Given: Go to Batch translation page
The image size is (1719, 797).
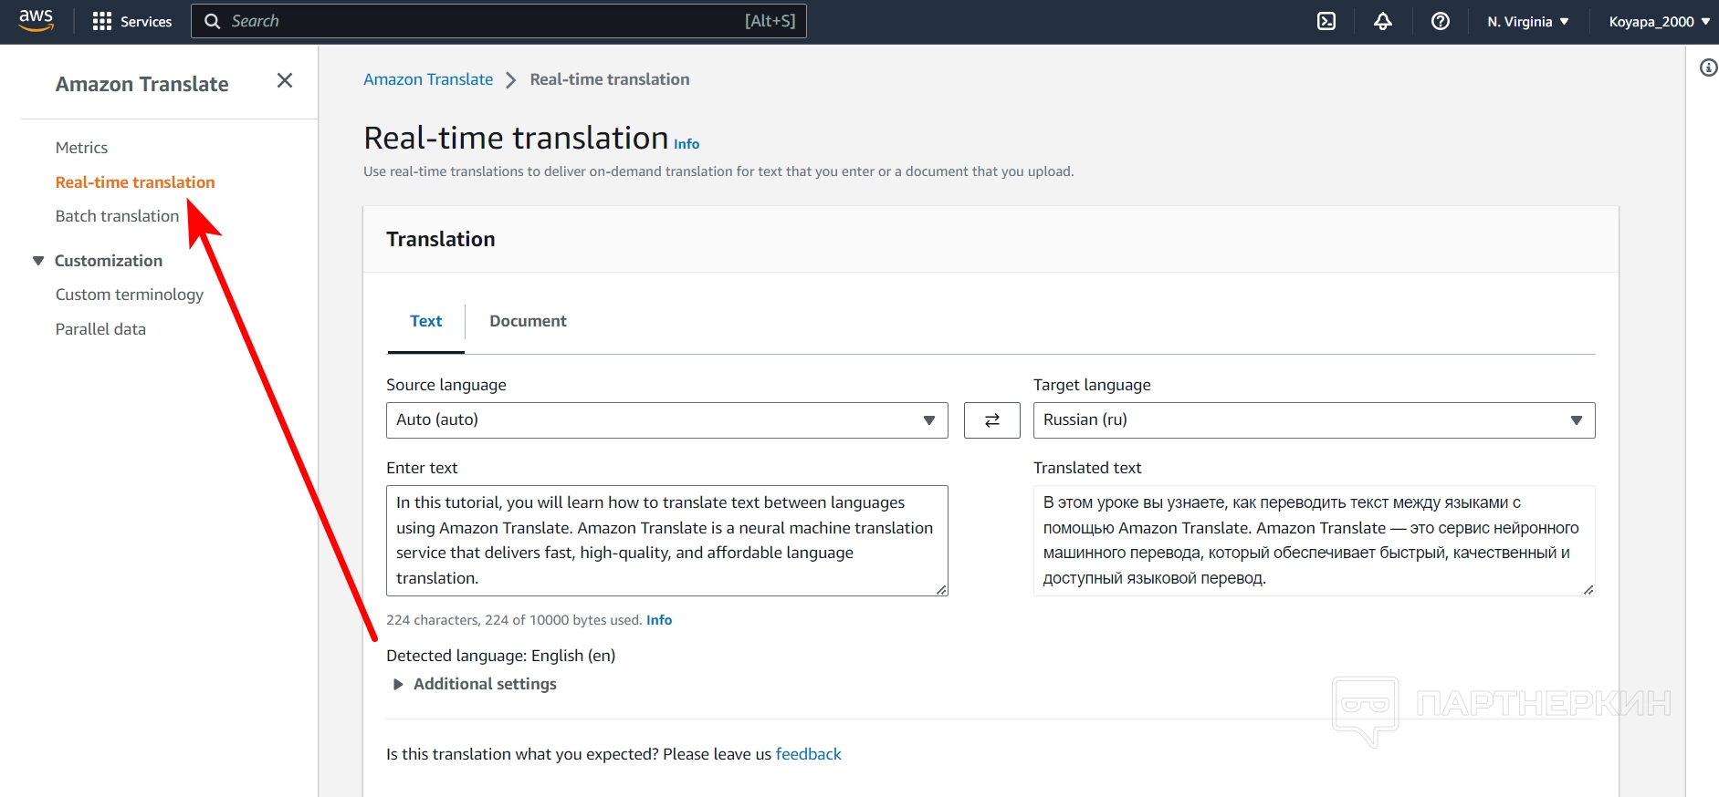Looking at the screenshot, I should click(x=117, y=216).
